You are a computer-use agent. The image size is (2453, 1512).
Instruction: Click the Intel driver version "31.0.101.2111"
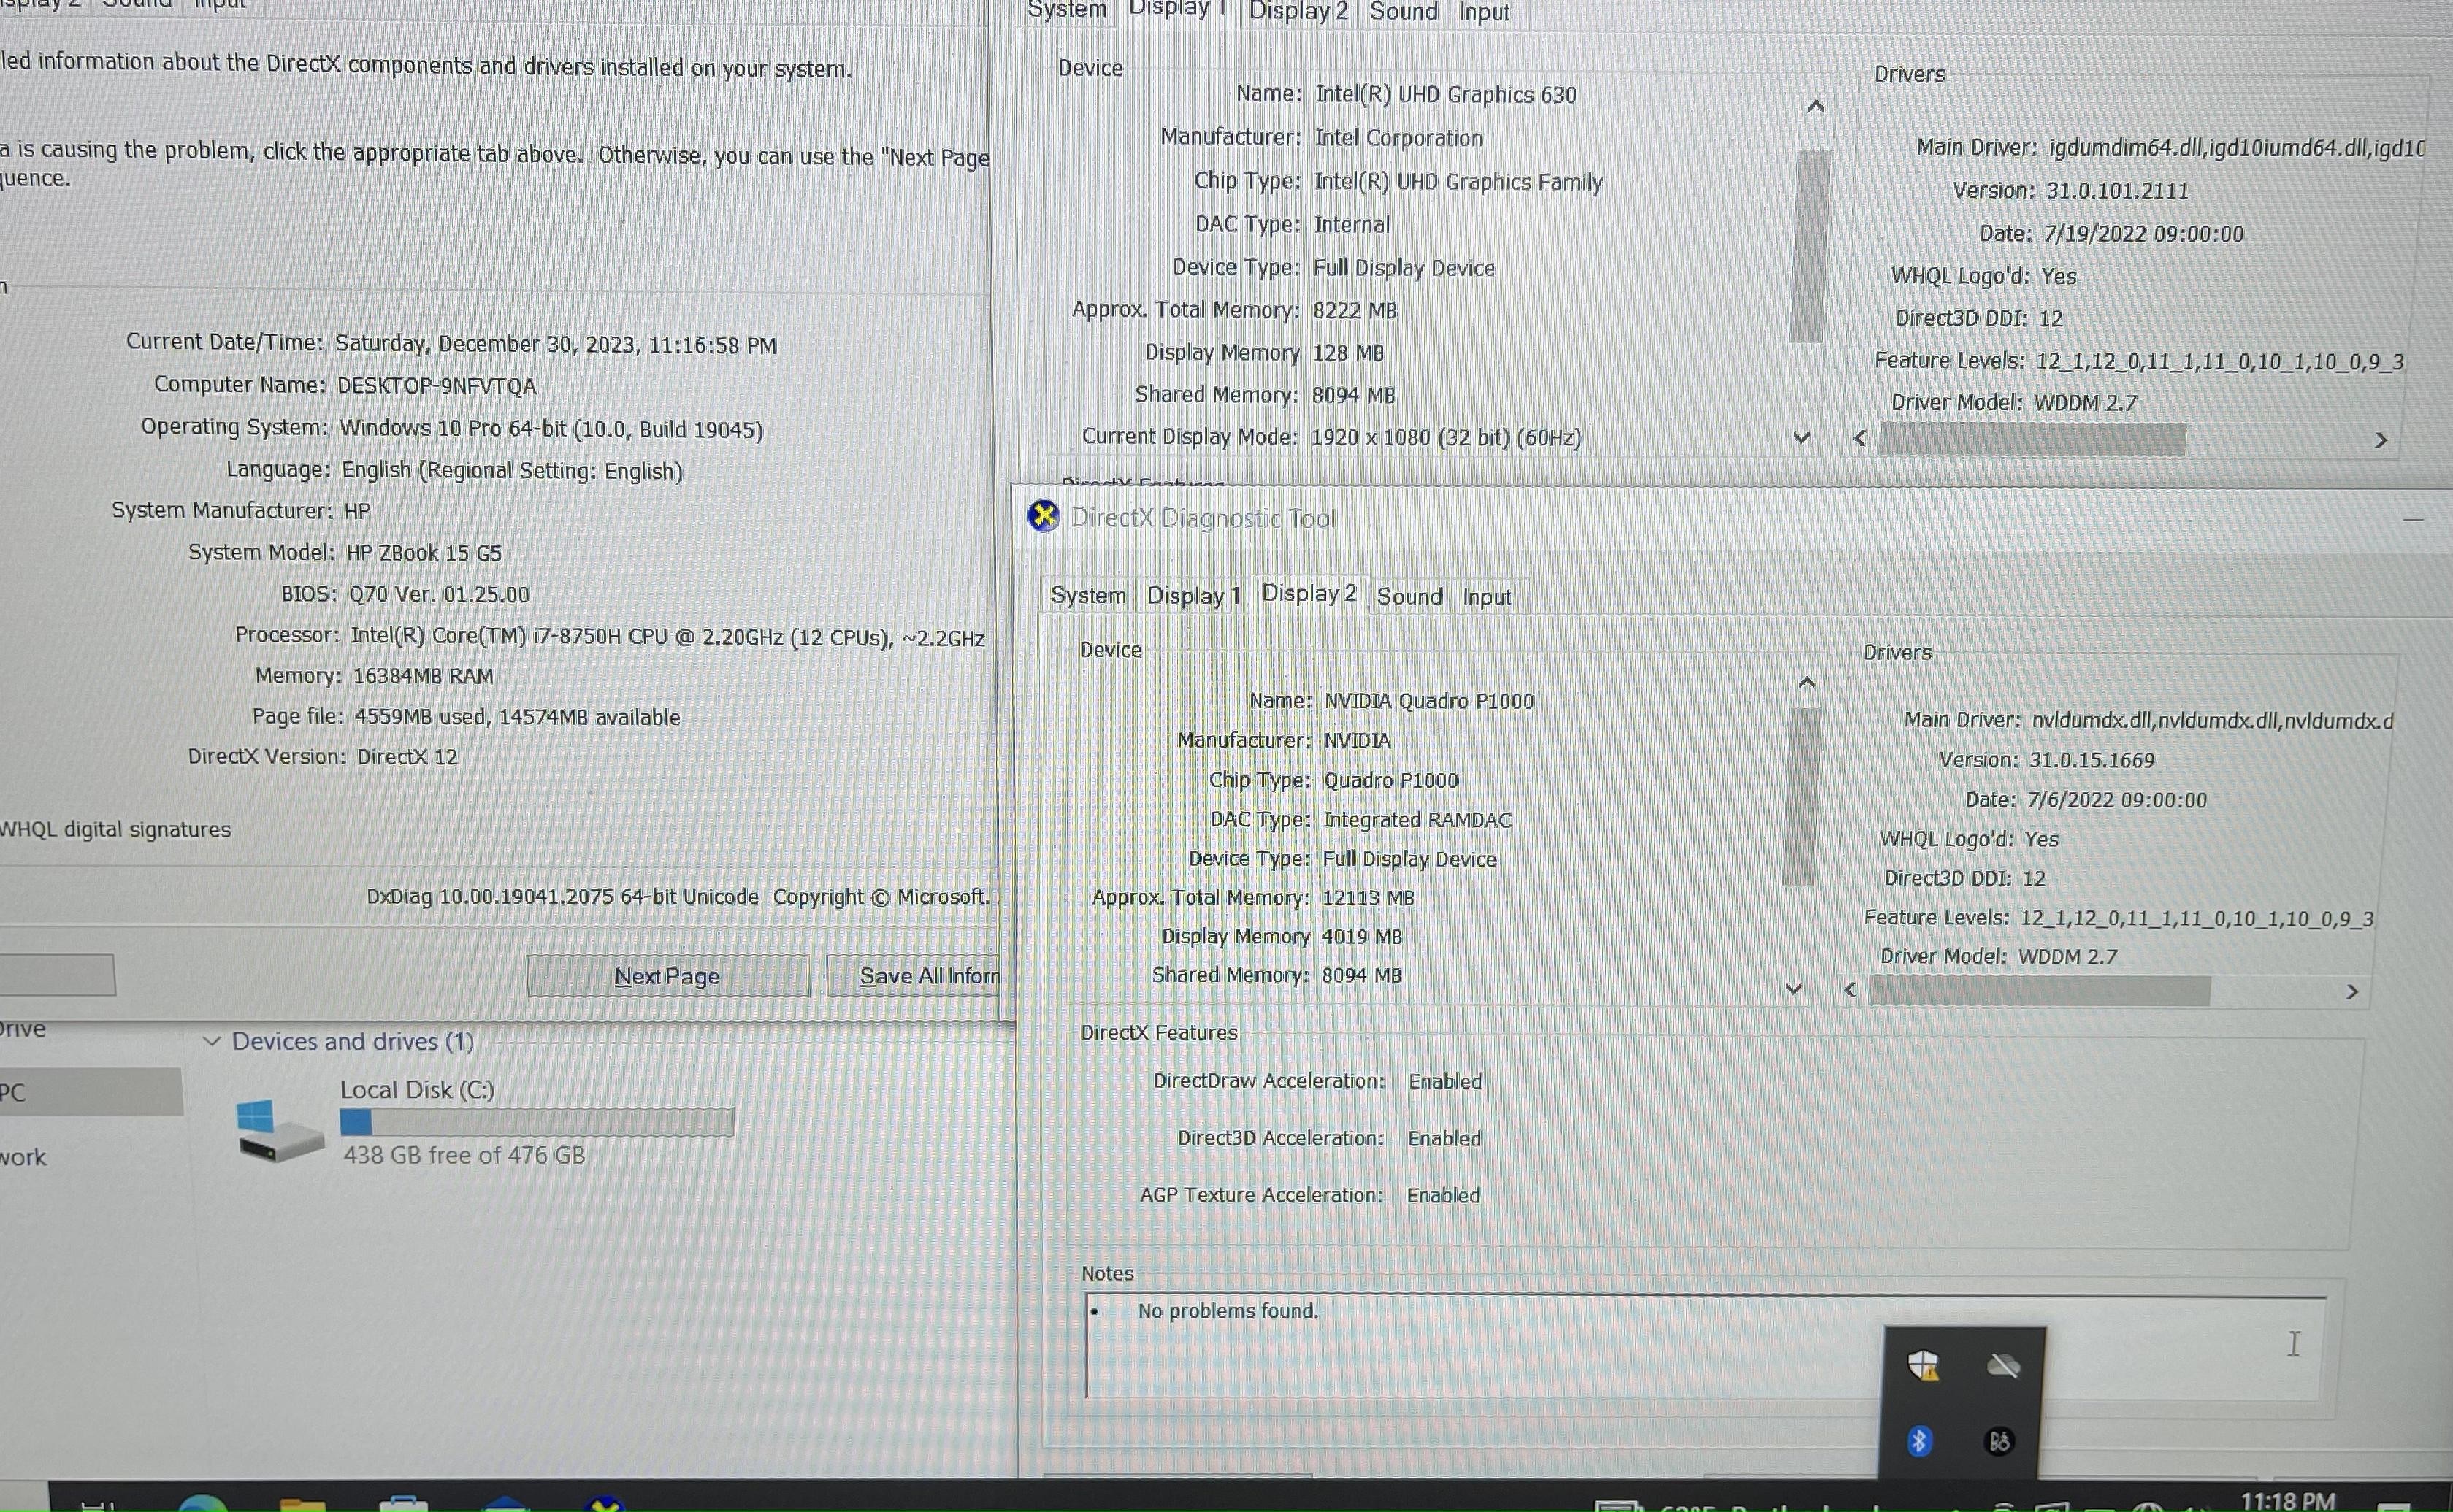click(2117, 191)
